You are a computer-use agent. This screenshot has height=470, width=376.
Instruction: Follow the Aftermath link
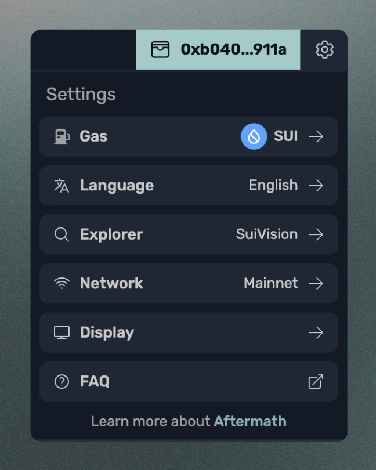[x=250, y=421]
